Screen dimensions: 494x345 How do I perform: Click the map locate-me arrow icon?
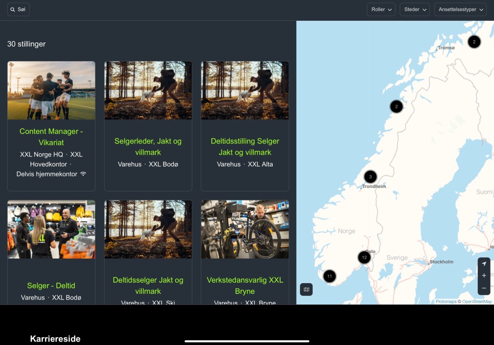(x=484, y=264)
